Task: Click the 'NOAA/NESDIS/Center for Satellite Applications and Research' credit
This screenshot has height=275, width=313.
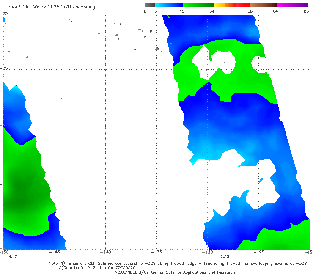Action: pos(175,272)
